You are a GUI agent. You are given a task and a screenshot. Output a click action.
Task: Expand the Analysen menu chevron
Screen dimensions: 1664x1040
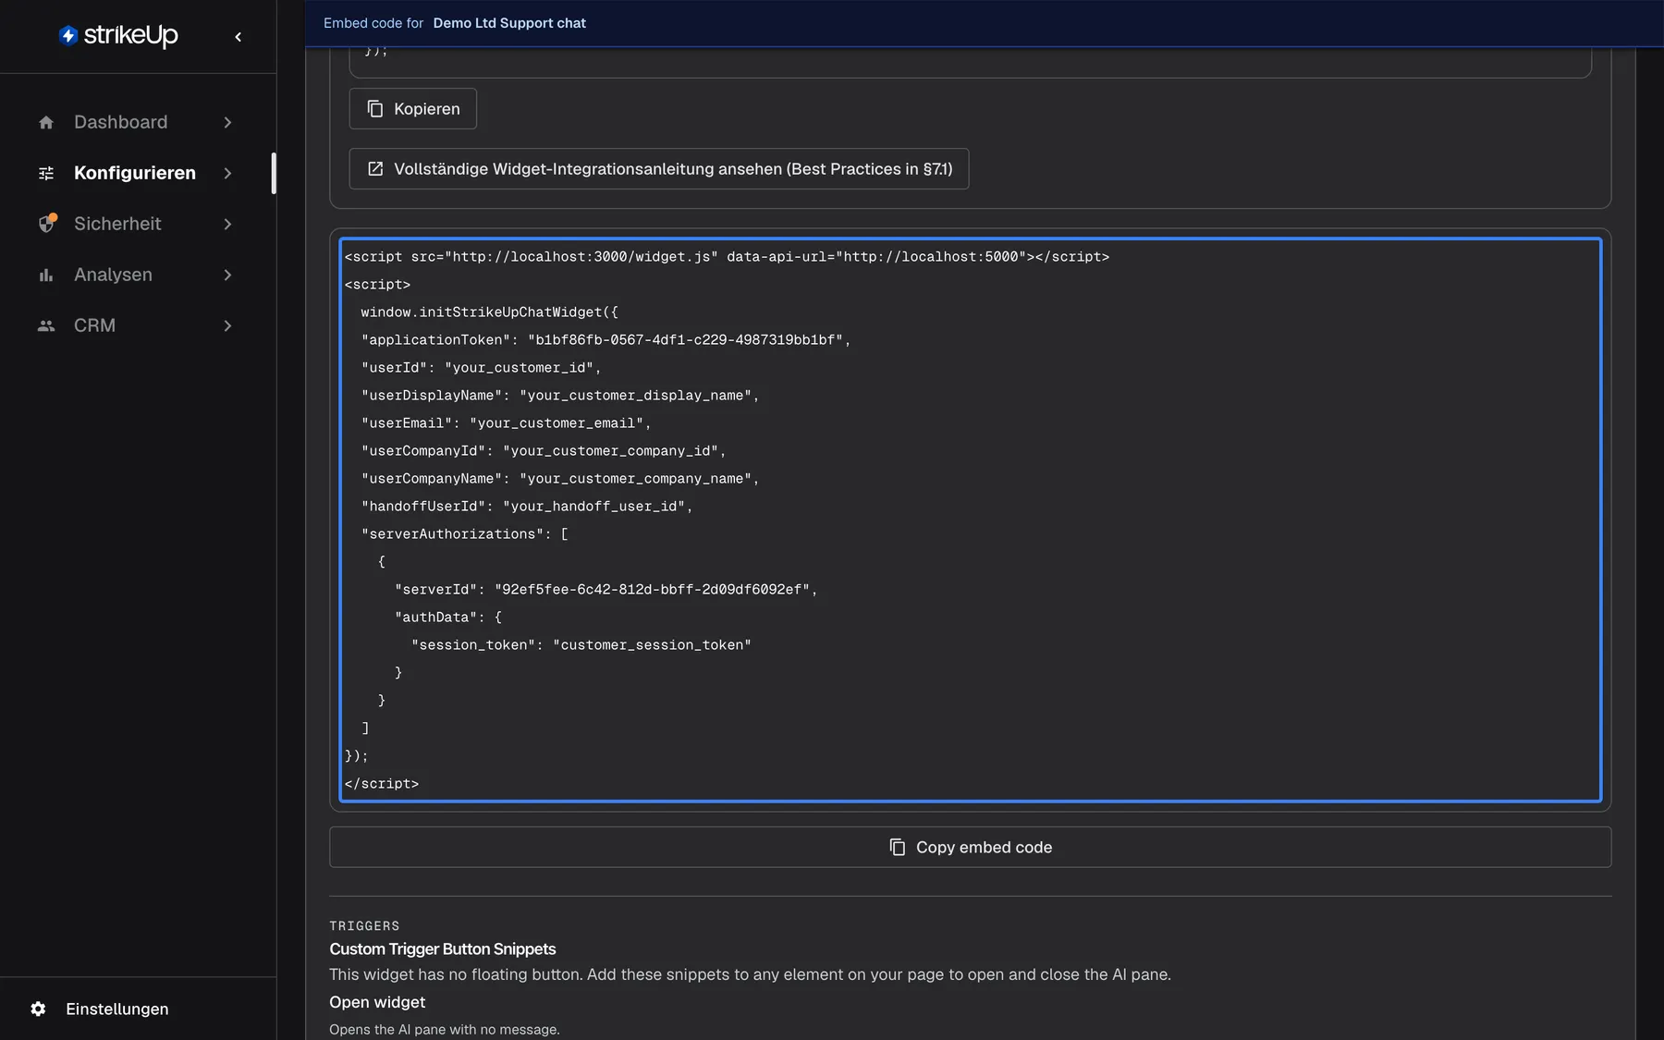pyautogui.click(x=227, y=275)
